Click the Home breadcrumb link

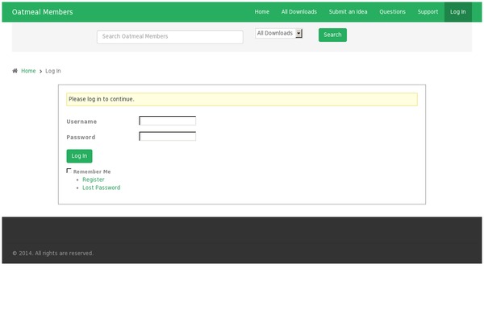[x=28, y=71]
